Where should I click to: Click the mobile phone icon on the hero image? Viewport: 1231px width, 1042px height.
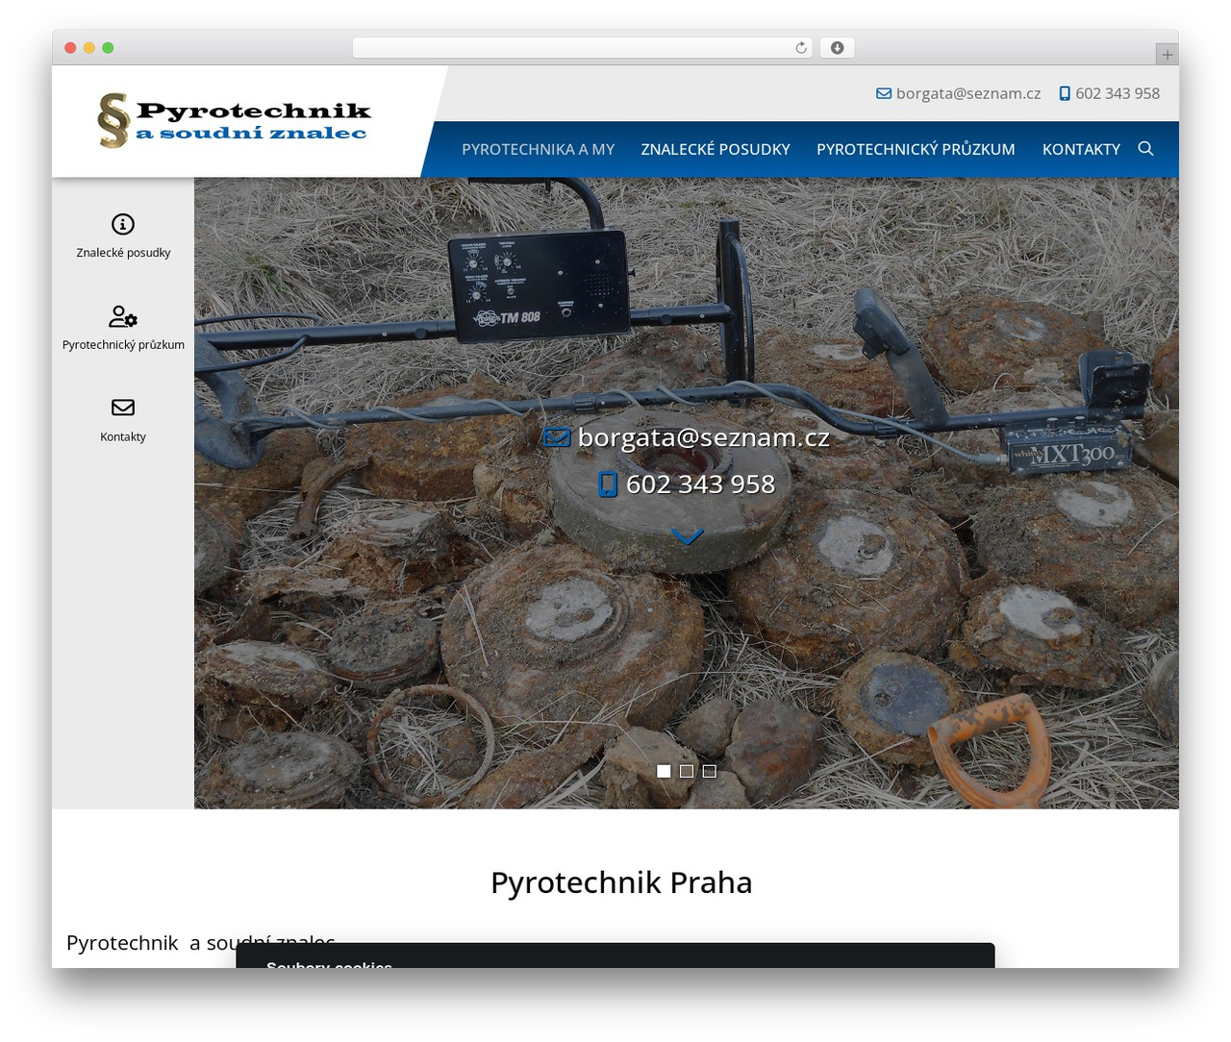608,484
